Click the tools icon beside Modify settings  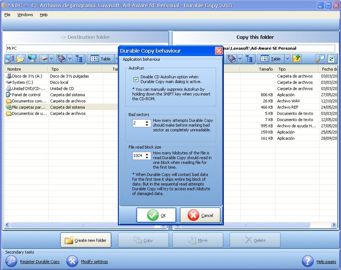72,261
